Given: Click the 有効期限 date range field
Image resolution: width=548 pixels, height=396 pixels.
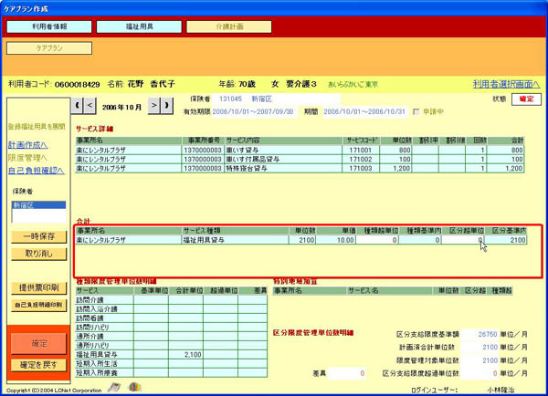Looking at the screenshot, I should [x=255, y=111].
